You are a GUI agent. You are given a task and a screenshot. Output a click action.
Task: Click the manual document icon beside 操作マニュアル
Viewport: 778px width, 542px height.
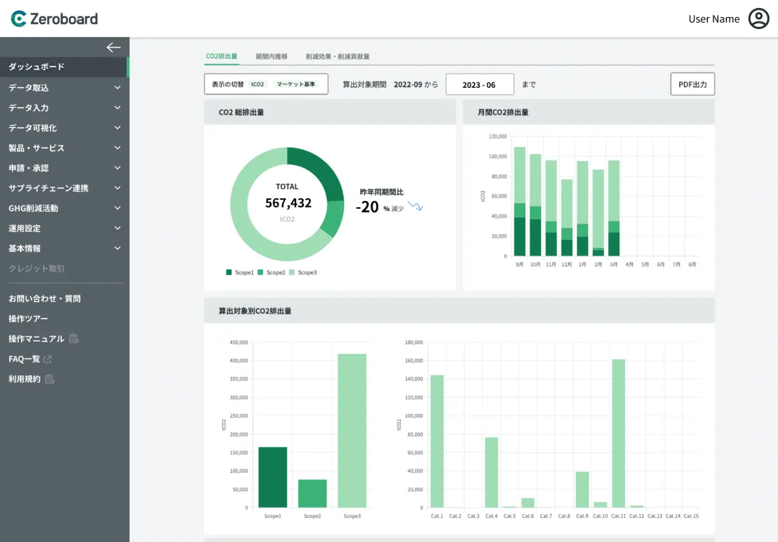tap(74, 339)
